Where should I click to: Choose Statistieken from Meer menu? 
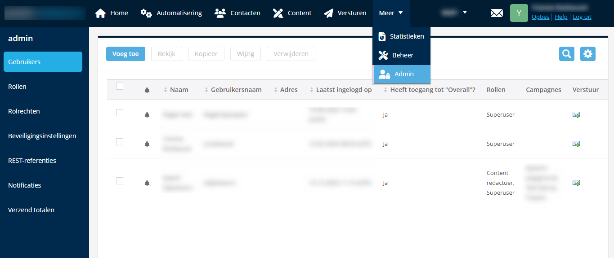[402, 36]
